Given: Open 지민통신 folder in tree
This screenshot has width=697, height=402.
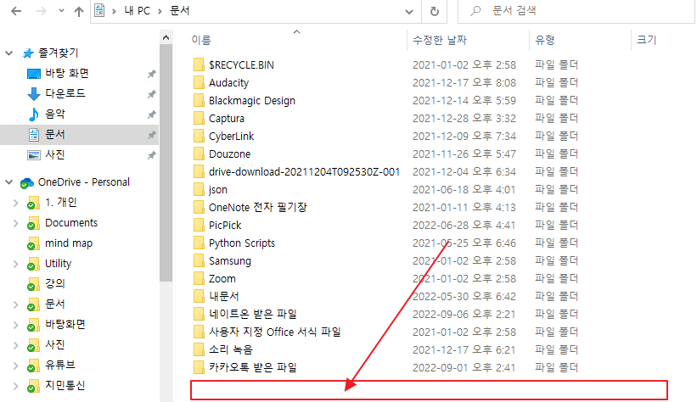Looking at the screenshot, I should 65,386.
